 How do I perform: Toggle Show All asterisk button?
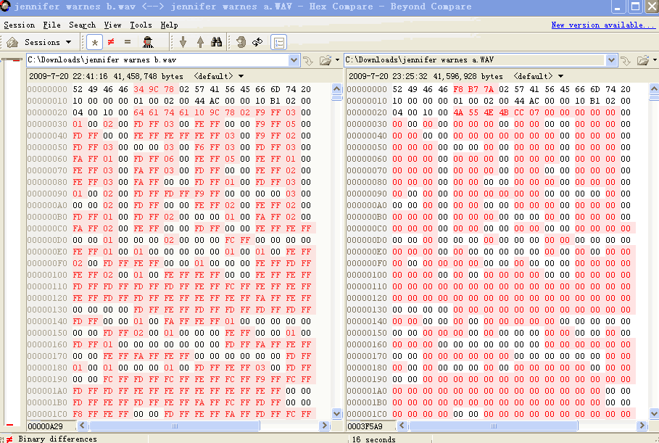click(94, 42)
